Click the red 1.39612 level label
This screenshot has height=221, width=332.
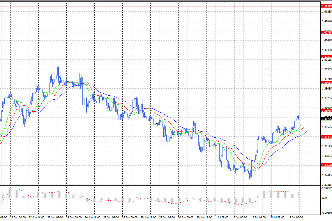pos(326,83)
